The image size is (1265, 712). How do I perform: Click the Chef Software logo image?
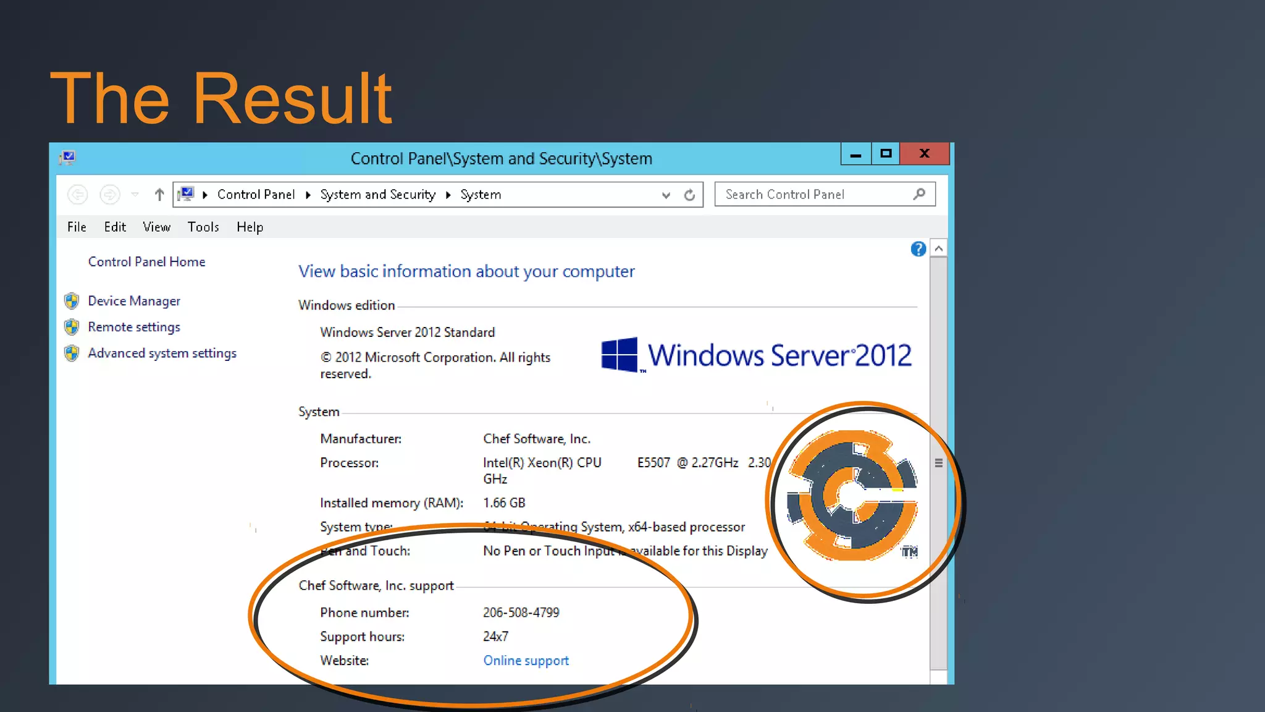[x=852, y=496]
